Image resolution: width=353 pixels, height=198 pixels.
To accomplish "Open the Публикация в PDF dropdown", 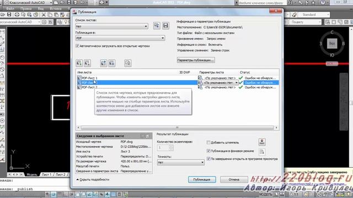I will pos(120,38).
